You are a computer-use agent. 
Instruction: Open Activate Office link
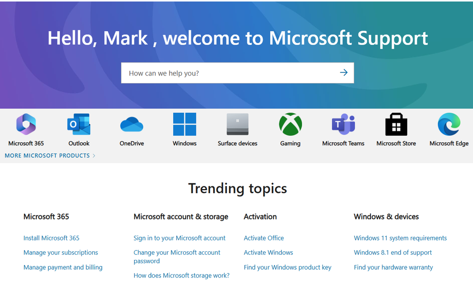tap(264, 238)
